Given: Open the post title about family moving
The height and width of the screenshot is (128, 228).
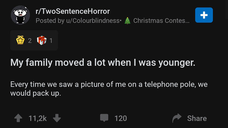Looking at the screenshot, I should [x=103, y=63].
